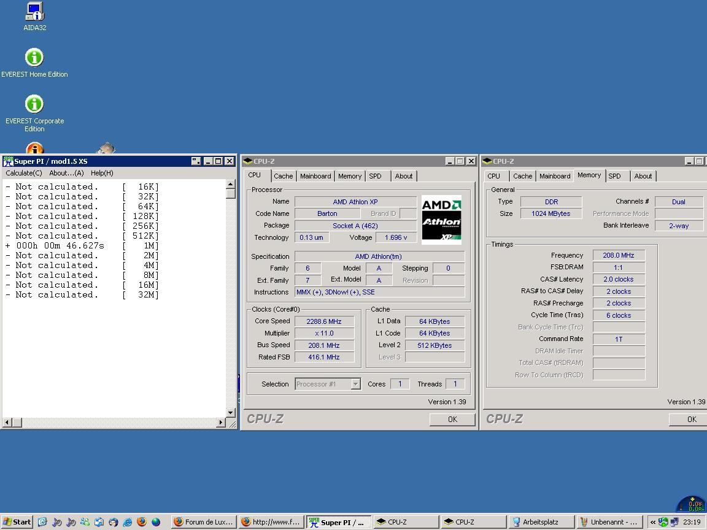Click Super PI vertical scrollbar down arrow

pyautogui.click(x=230, y=412)
